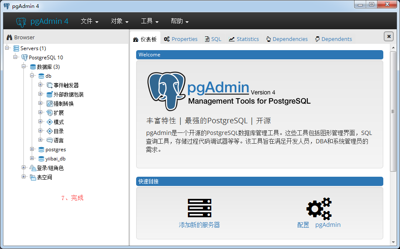
Task: Click the 语言 languages icon
Action: pos(50,140)
